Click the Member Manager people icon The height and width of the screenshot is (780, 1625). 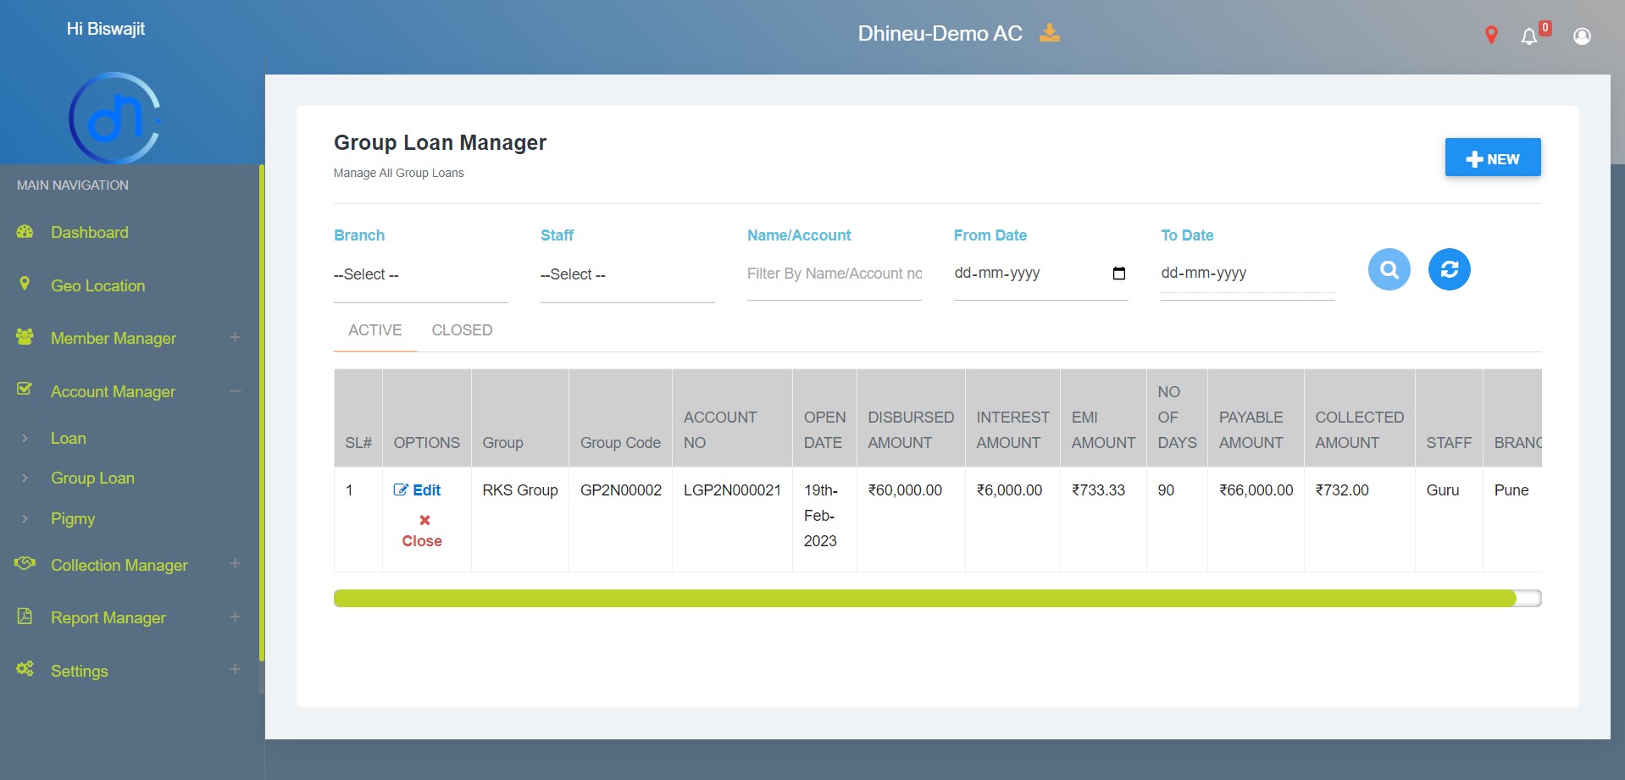(x=25, y=337)
